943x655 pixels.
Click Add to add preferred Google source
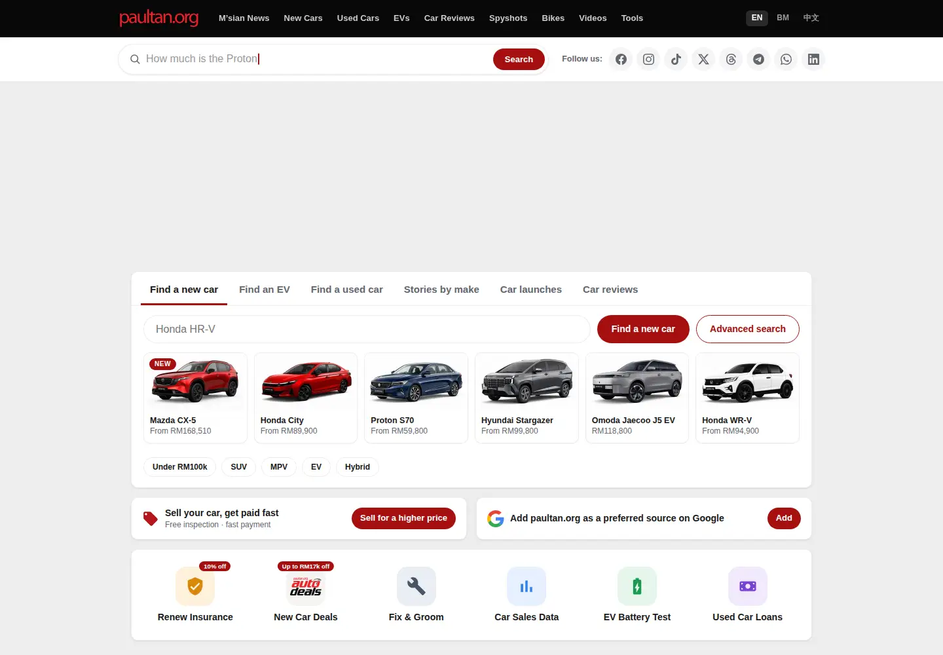784,518
